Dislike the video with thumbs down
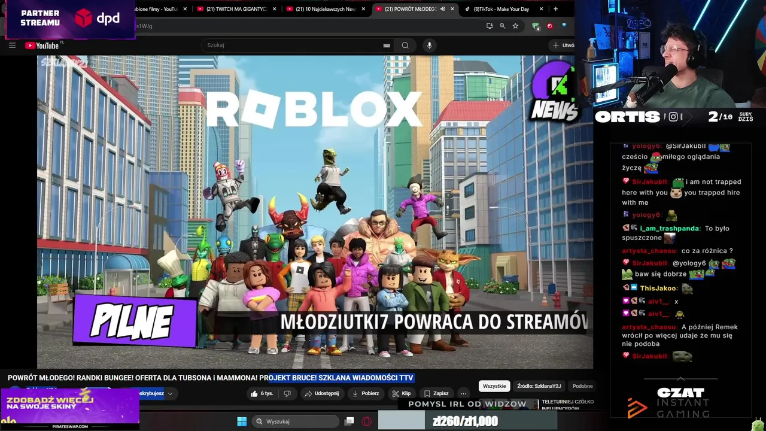The image size is (766, 431). tap(287, 393)
